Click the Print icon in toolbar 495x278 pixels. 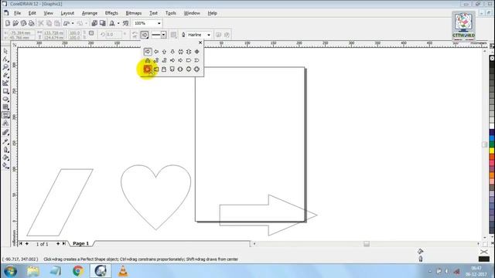coord(31,23)
